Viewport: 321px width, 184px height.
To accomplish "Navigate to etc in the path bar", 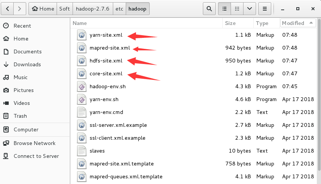I will [119, 9].
